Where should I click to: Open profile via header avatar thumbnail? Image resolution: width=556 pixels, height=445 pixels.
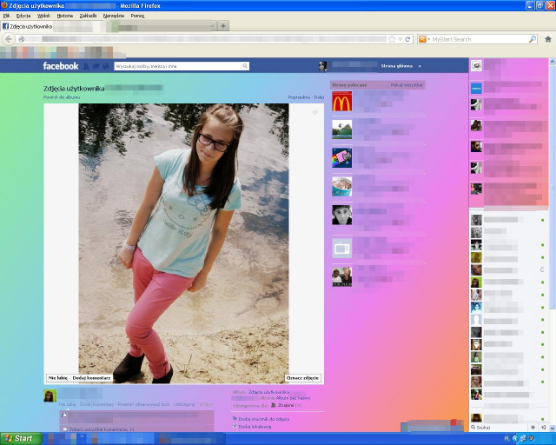pyautogui.click(x=322, y=66)
